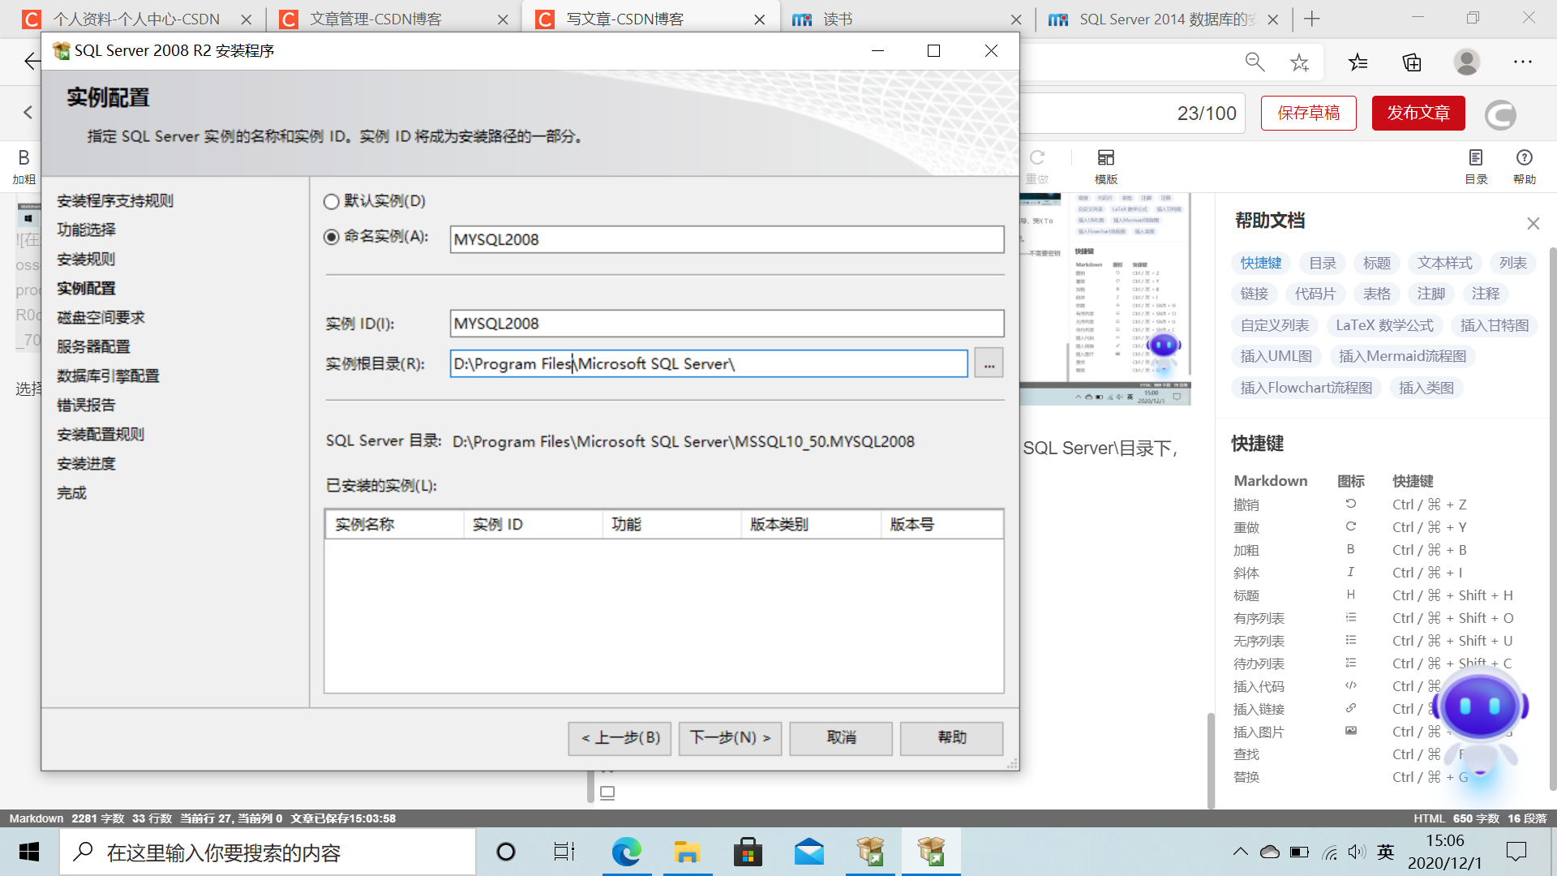The width and height of the screenshot is (1557, 876).
Task: Click the 版本号 column header
Action: click(942, 525)
